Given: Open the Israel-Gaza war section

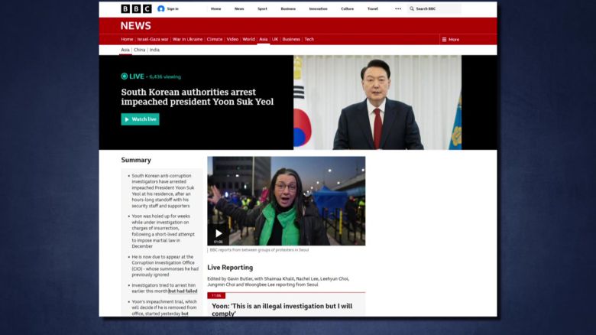Looking at the screenshot, I should (153, 39).
